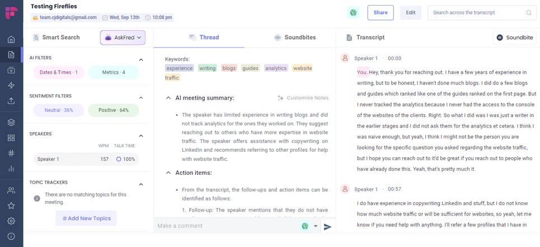Click the transcript search field
The image size is (540, 247).
(478, 12)
